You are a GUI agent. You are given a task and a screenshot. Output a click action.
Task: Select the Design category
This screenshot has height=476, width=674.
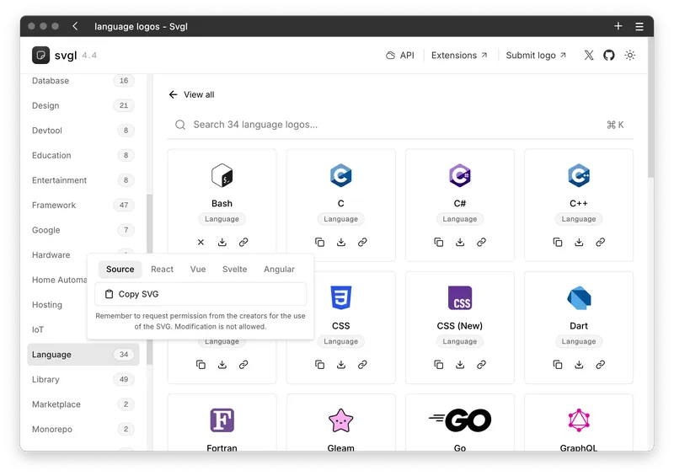(x=83, y=105)
